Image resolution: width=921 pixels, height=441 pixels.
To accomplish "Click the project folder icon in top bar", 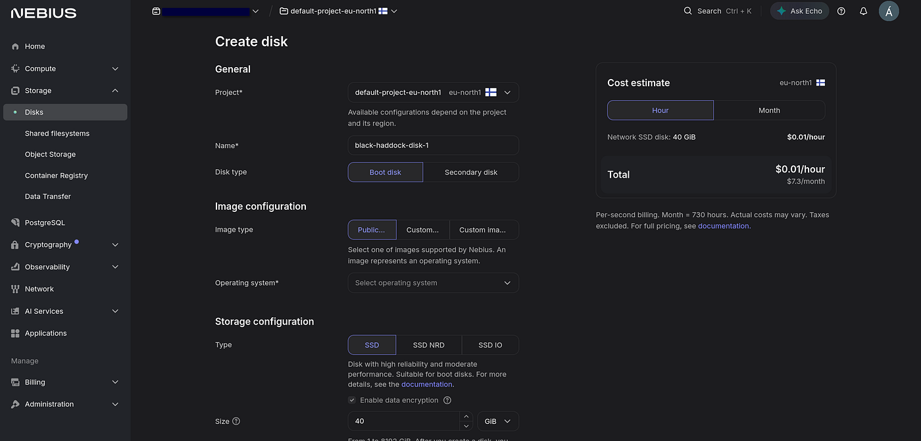I will (x=284, y=11).
